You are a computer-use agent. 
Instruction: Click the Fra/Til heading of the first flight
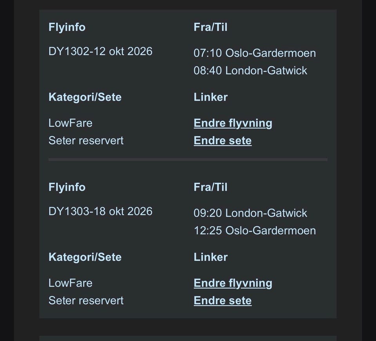(210, 27)
